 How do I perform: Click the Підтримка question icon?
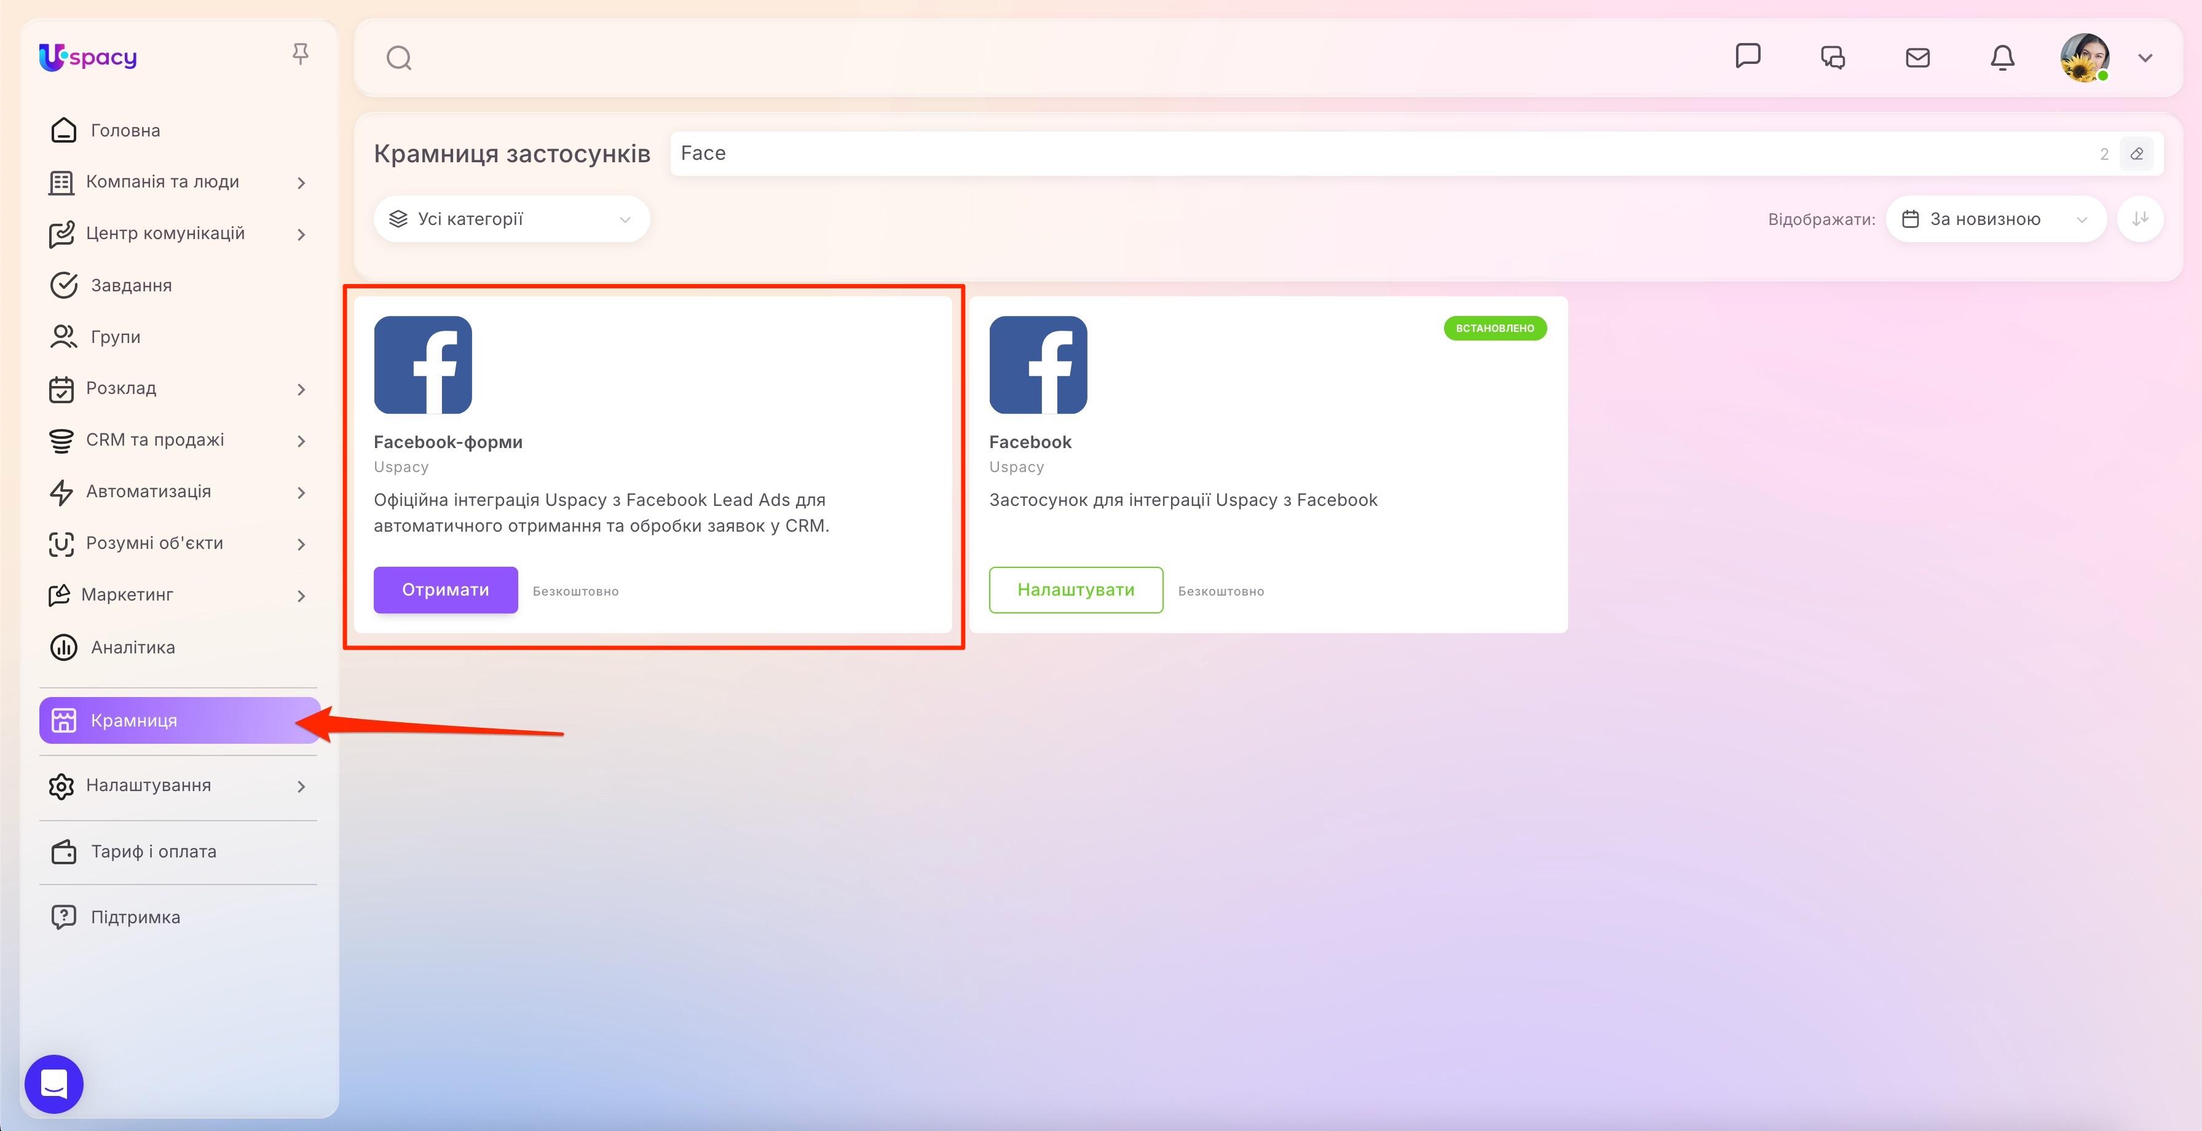63,917
